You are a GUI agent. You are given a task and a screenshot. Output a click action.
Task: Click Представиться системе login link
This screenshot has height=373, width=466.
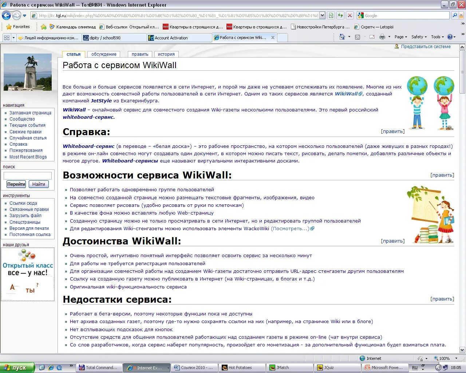click(426, 47)
